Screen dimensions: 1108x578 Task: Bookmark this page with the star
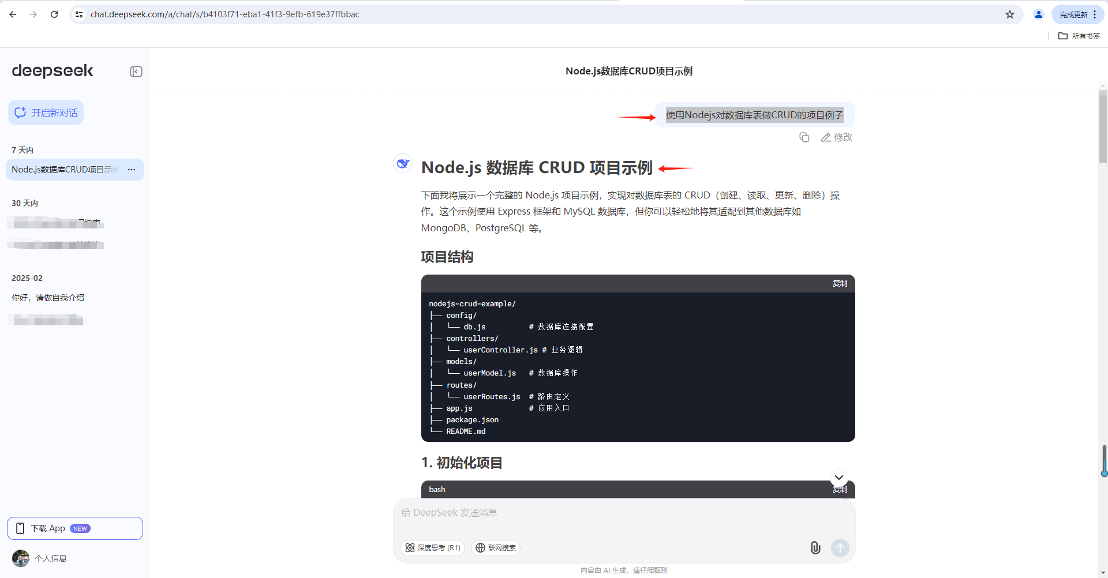(x=1010, y=14)
